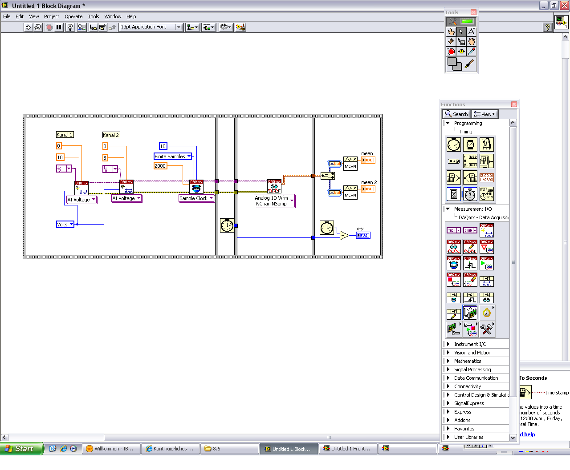Open the Align Objects dropdown
570x470 pixels.
[192, 27]
